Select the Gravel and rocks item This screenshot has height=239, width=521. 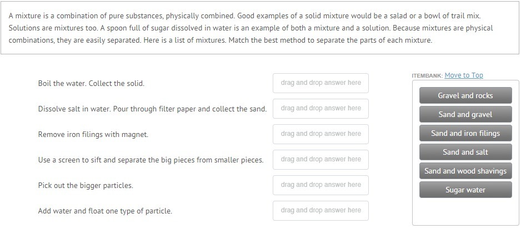point(465,95)
